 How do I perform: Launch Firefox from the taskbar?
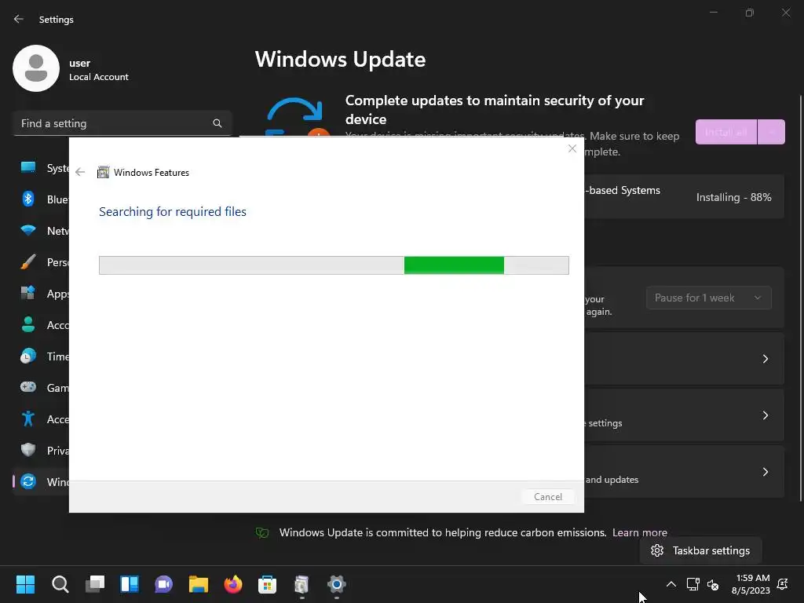point(232,584)
